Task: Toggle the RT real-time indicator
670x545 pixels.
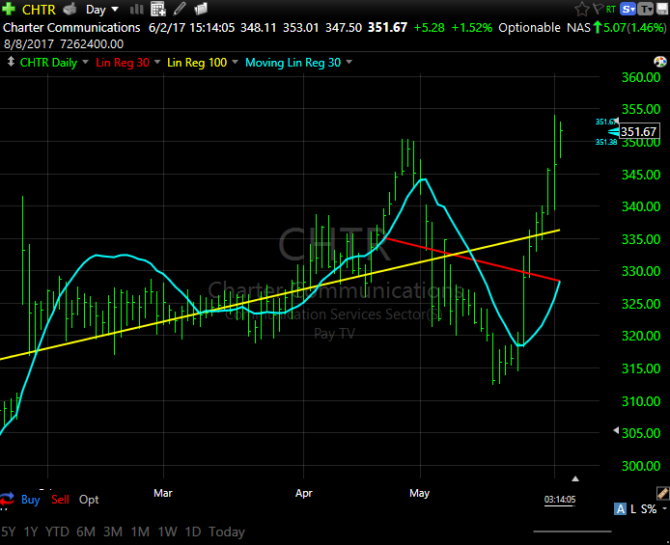Action: pos(611,9)
